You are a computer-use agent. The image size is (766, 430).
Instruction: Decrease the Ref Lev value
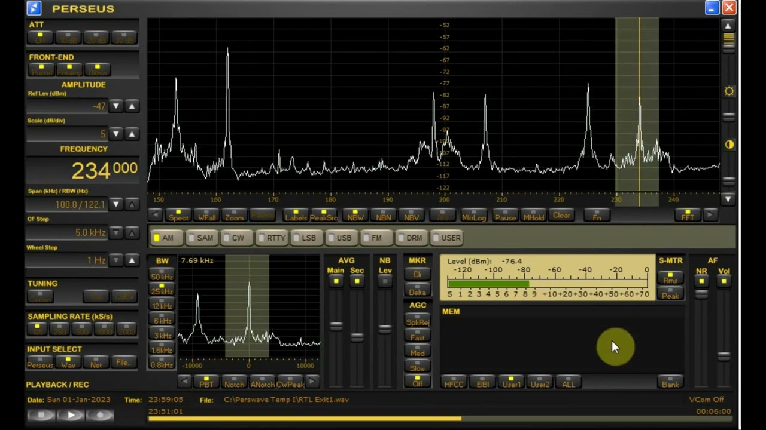[116, 106]
